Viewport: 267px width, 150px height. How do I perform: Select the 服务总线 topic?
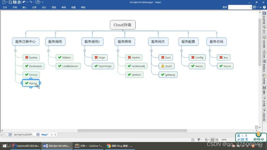pos(216,41)
